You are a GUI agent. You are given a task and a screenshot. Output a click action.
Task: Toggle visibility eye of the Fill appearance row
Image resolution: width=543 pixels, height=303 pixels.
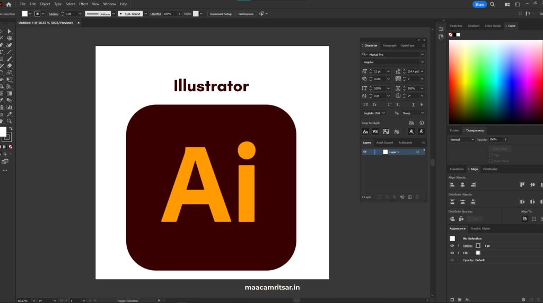[452, 253]
